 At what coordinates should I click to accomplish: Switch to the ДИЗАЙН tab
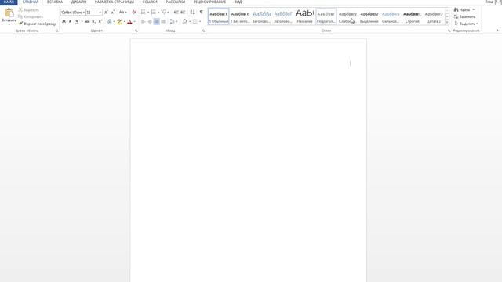point(78,2)
